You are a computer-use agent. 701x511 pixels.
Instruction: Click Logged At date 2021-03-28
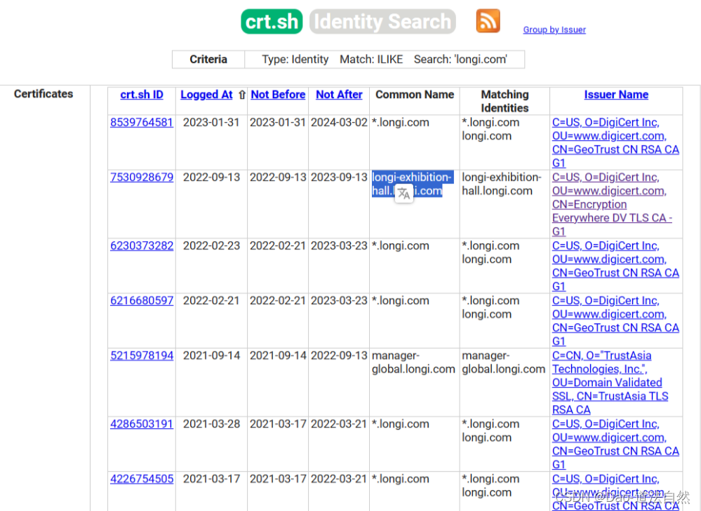point(211,424)
